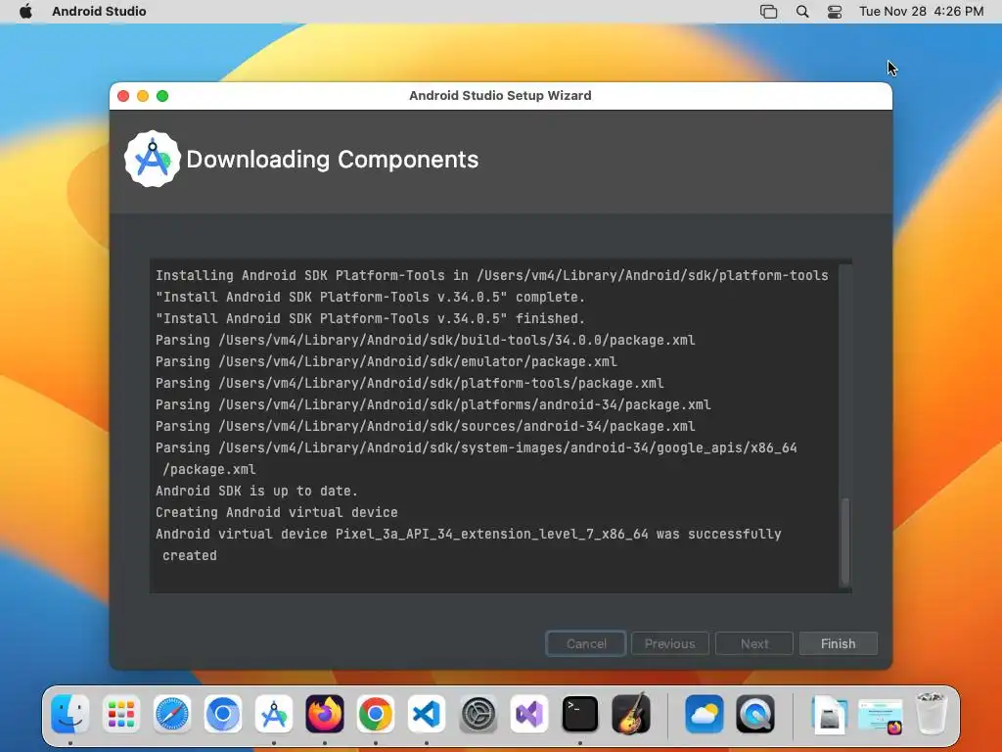Click the platforms/android-34/package.xml parsing line
1002x752 pixels.
pyautogui.click(x=433, y=404)
